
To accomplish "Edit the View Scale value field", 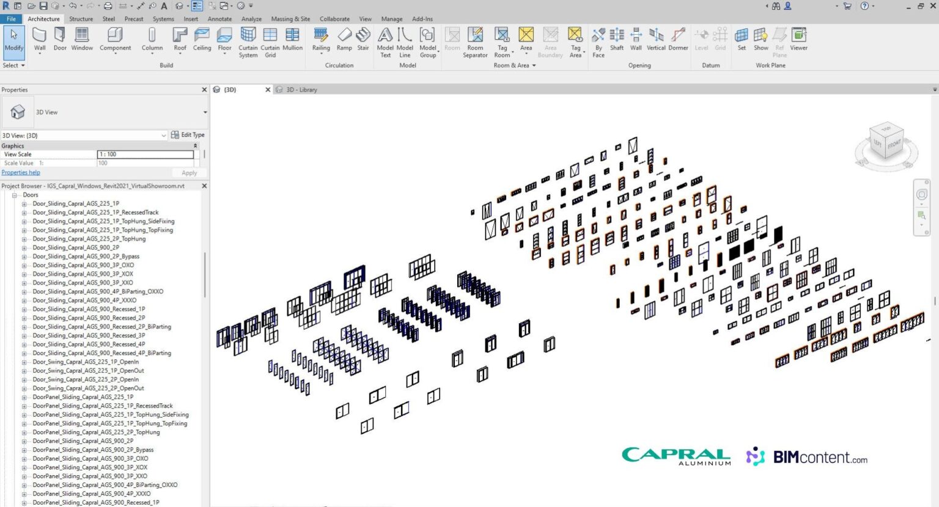I will [x=145, y=154].
